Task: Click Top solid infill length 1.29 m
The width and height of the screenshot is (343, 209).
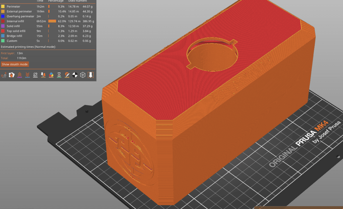Action: click(x=73, y=31)
